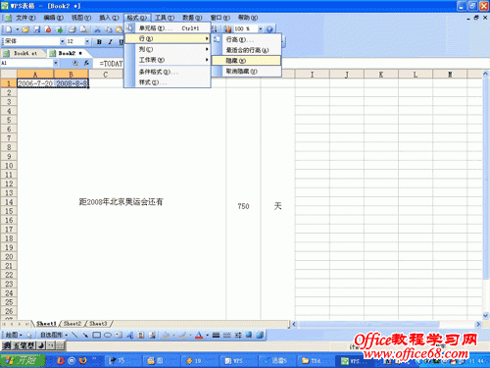The width and height of the screenshot is (490, 368).
Task: Open the 绘图 drawing menu dropdown
Action: (x=14, y=335)
